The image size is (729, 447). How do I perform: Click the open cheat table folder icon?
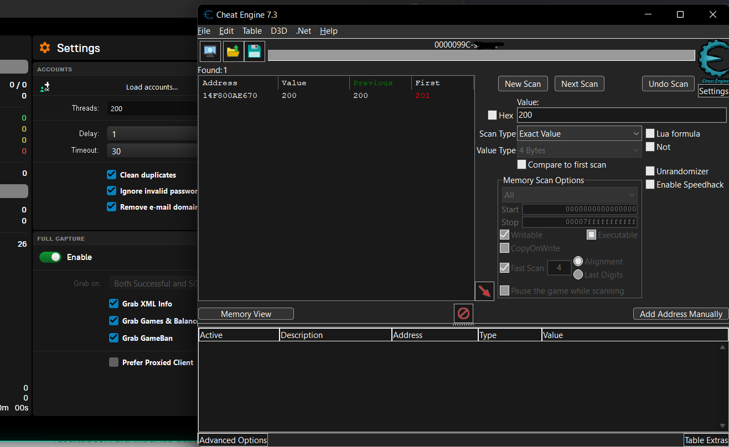(233, 51)
